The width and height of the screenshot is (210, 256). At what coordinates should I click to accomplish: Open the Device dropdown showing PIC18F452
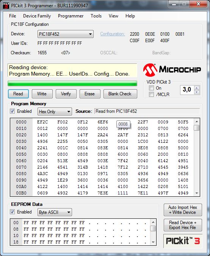[66, 34]
